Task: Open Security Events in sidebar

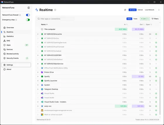Action: [x=16, y=58]
